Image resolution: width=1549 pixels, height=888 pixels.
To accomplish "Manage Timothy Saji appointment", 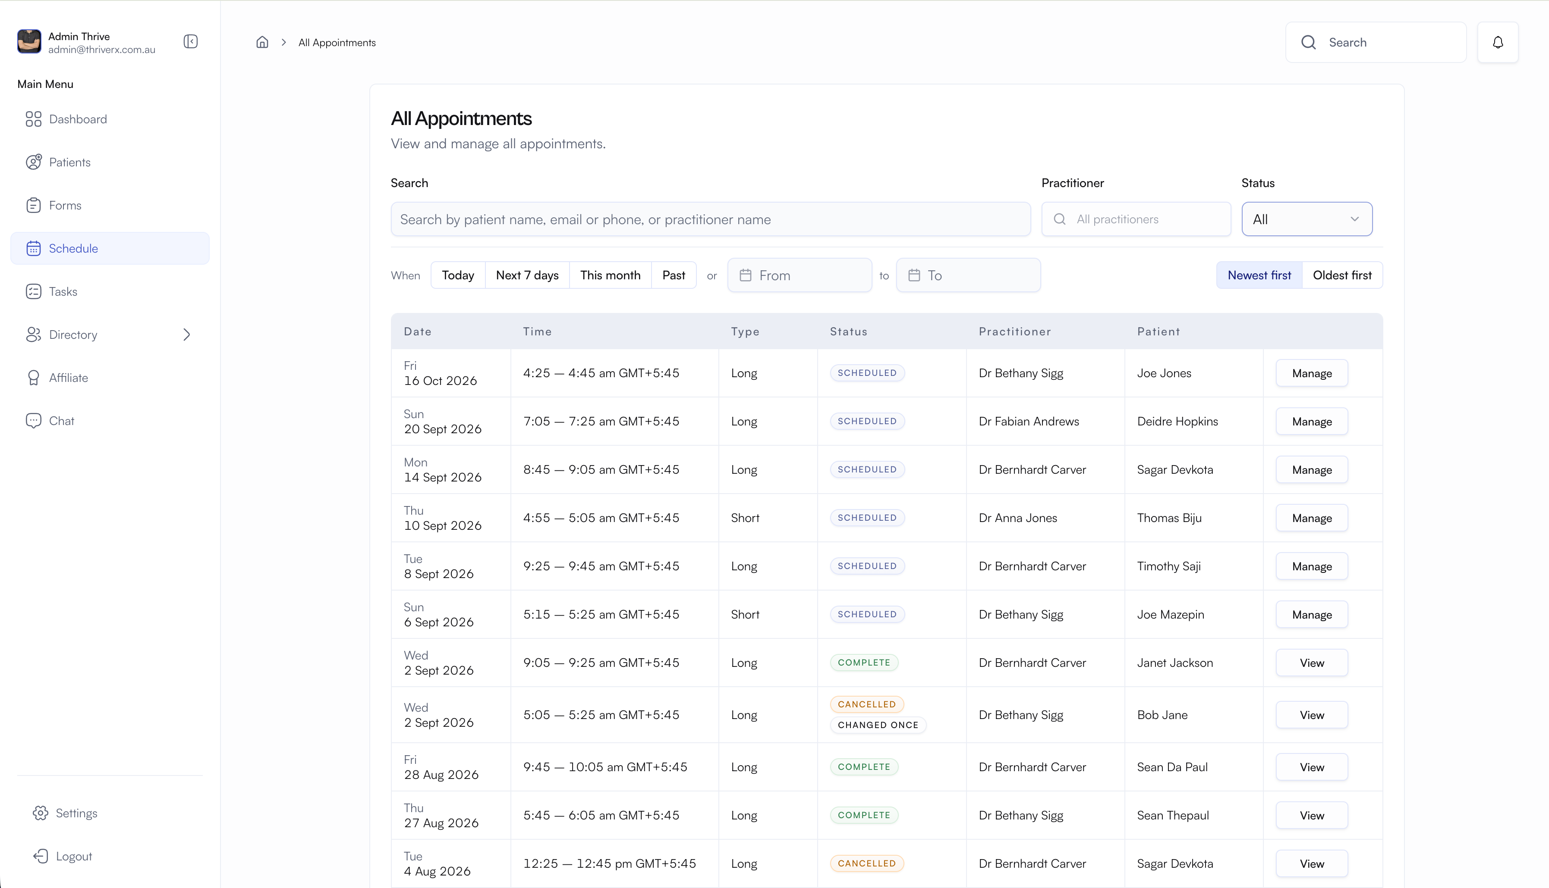I will [x=1312, y=566].
